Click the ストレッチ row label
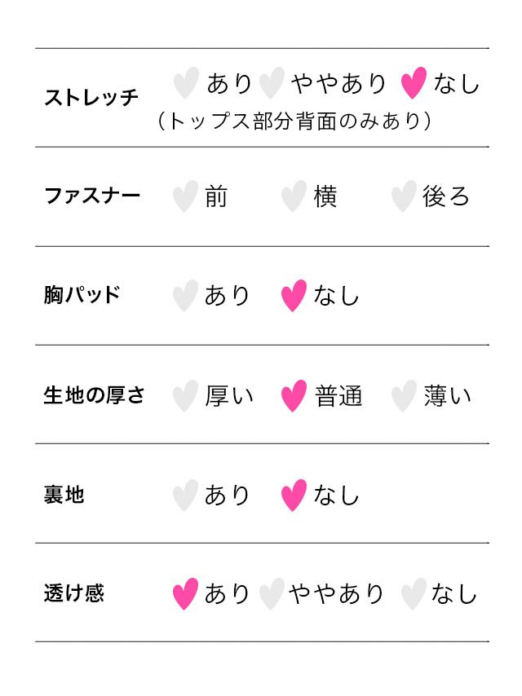 (x=91, y=98)
